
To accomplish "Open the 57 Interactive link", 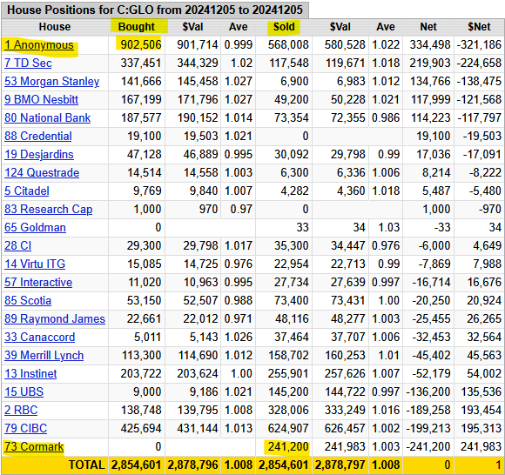I will [x=38, y=282].
